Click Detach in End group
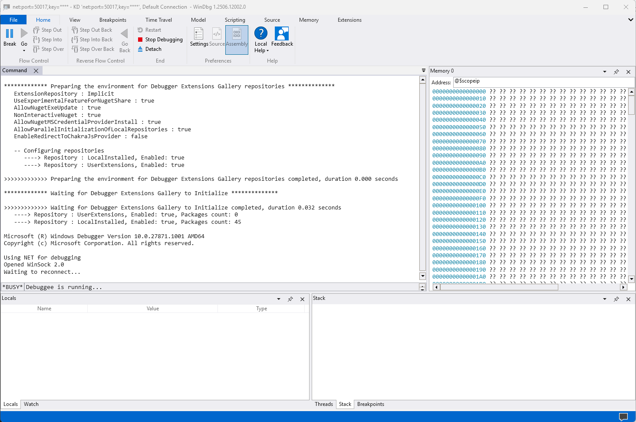This screenshot has width=636, height=422. click(x=149, y=49)
